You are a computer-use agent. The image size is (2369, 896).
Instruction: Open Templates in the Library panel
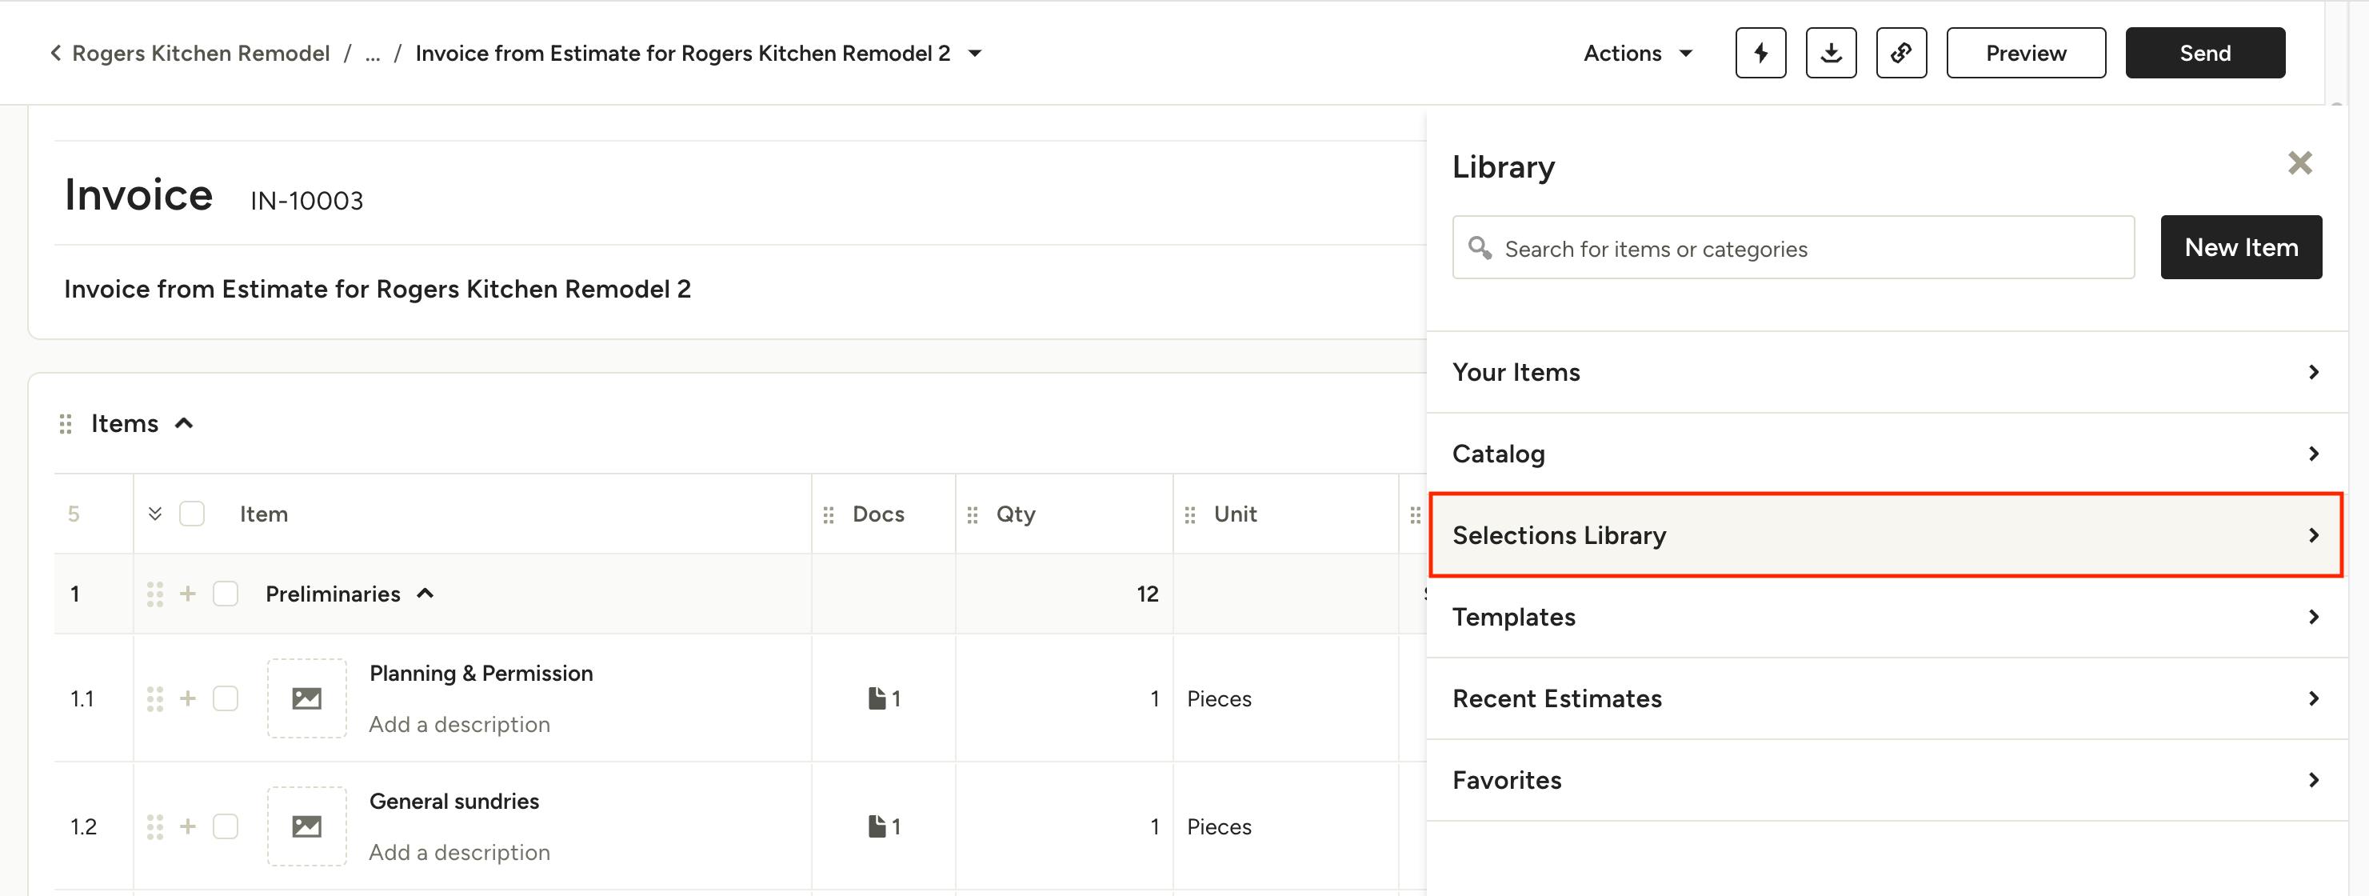[x=1885, y=618]
